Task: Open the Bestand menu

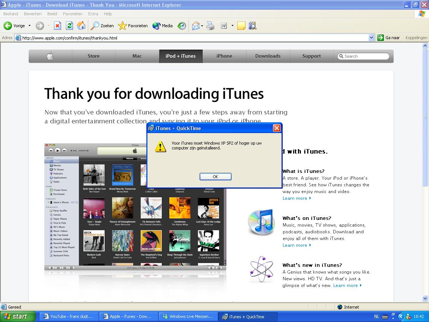Action: [11, 14]
